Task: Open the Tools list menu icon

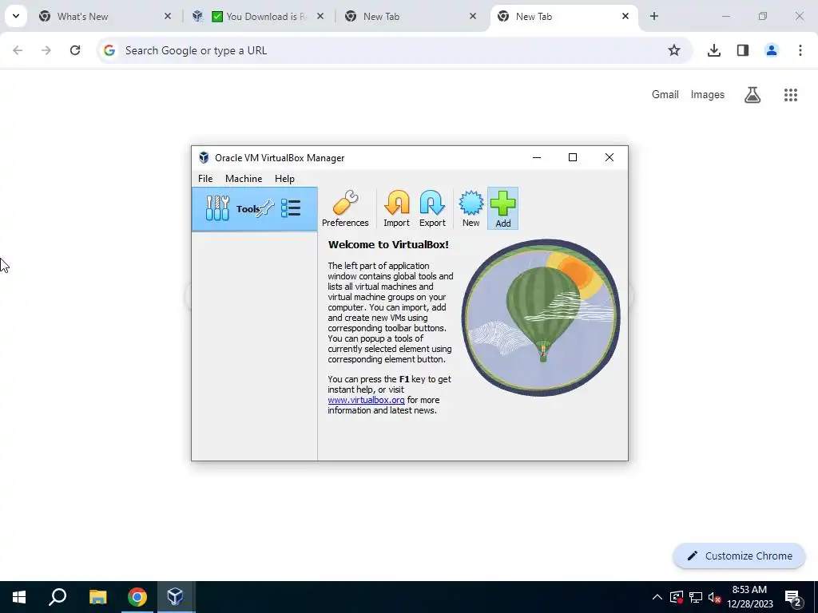Action: (291, 208)
